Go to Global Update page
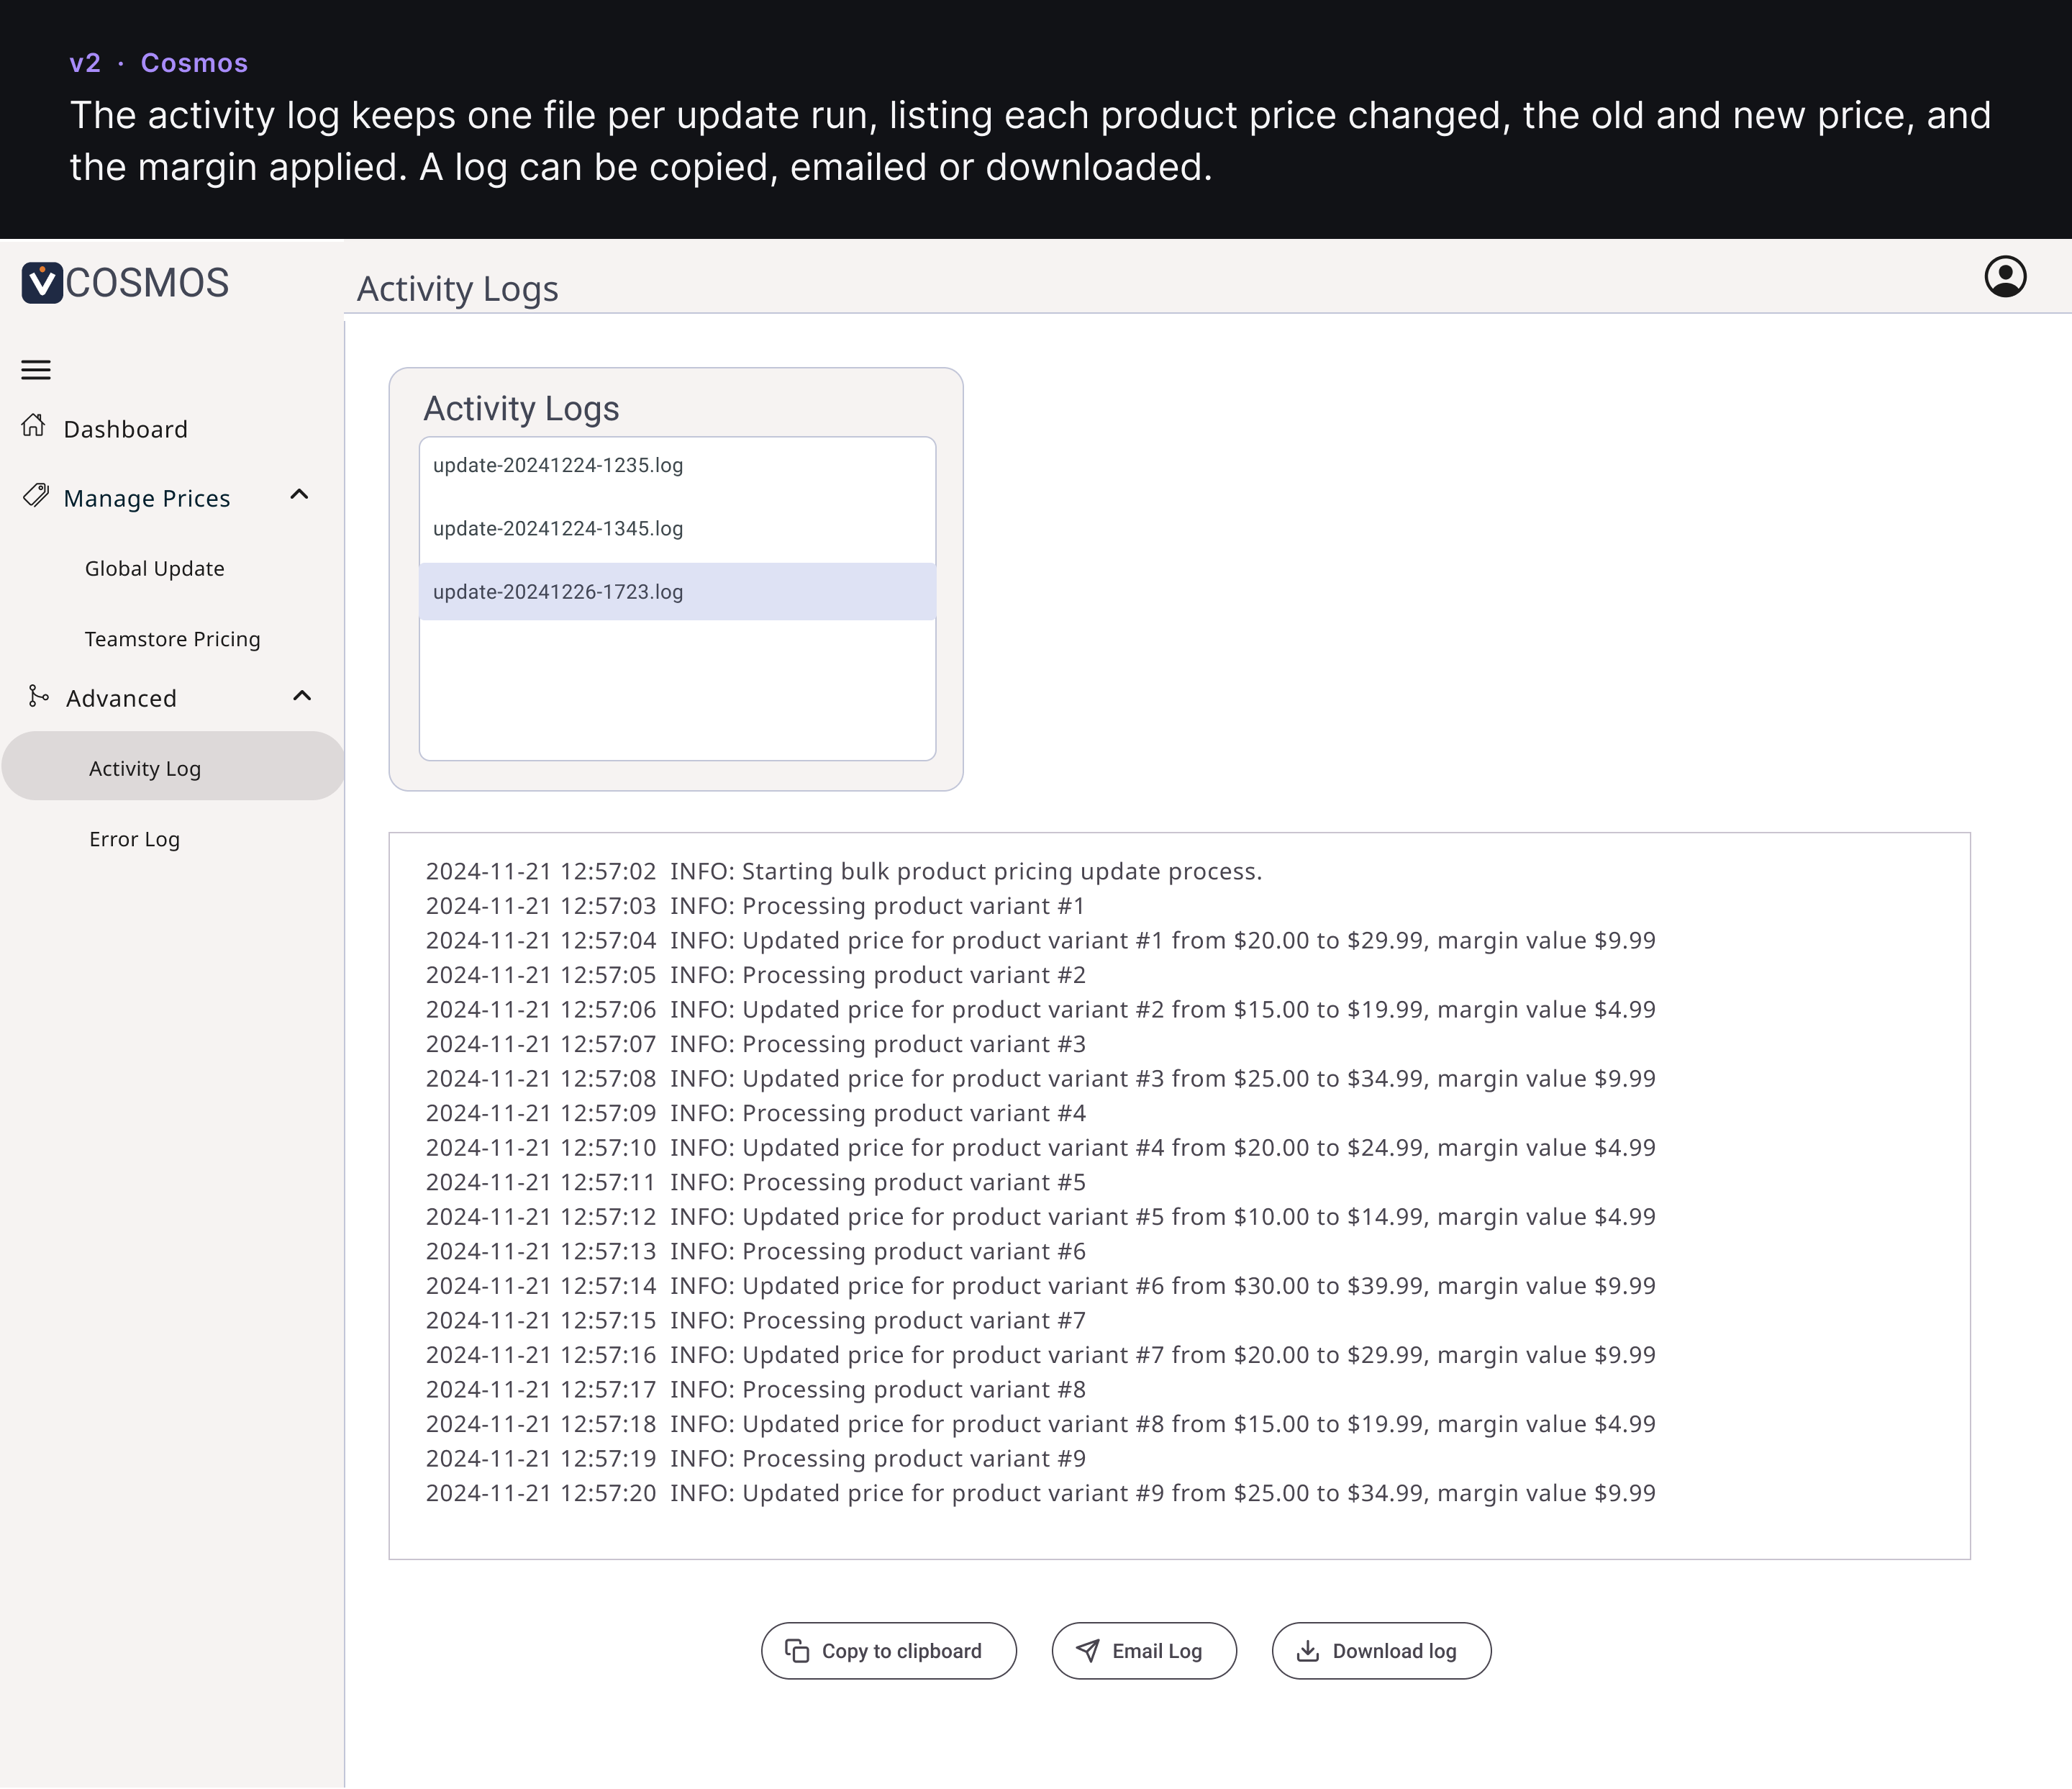This screenshot has width=2072, height=1789. [155, 569]
